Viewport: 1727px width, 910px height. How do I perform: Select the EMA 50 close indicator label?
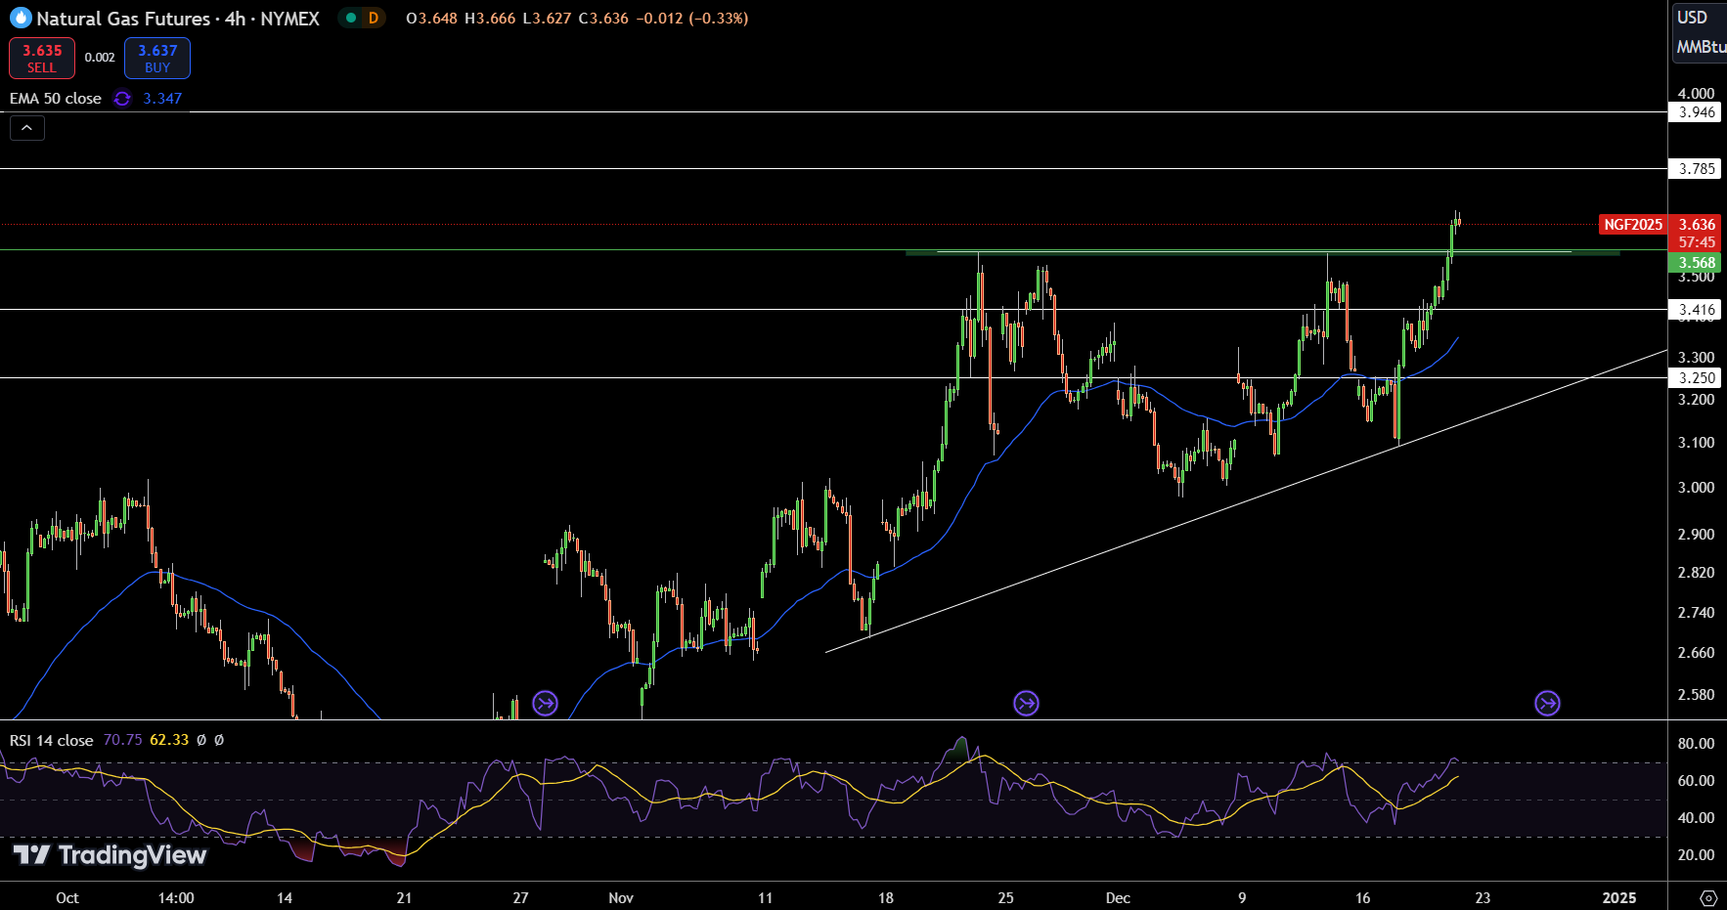(x=55, y=98)
